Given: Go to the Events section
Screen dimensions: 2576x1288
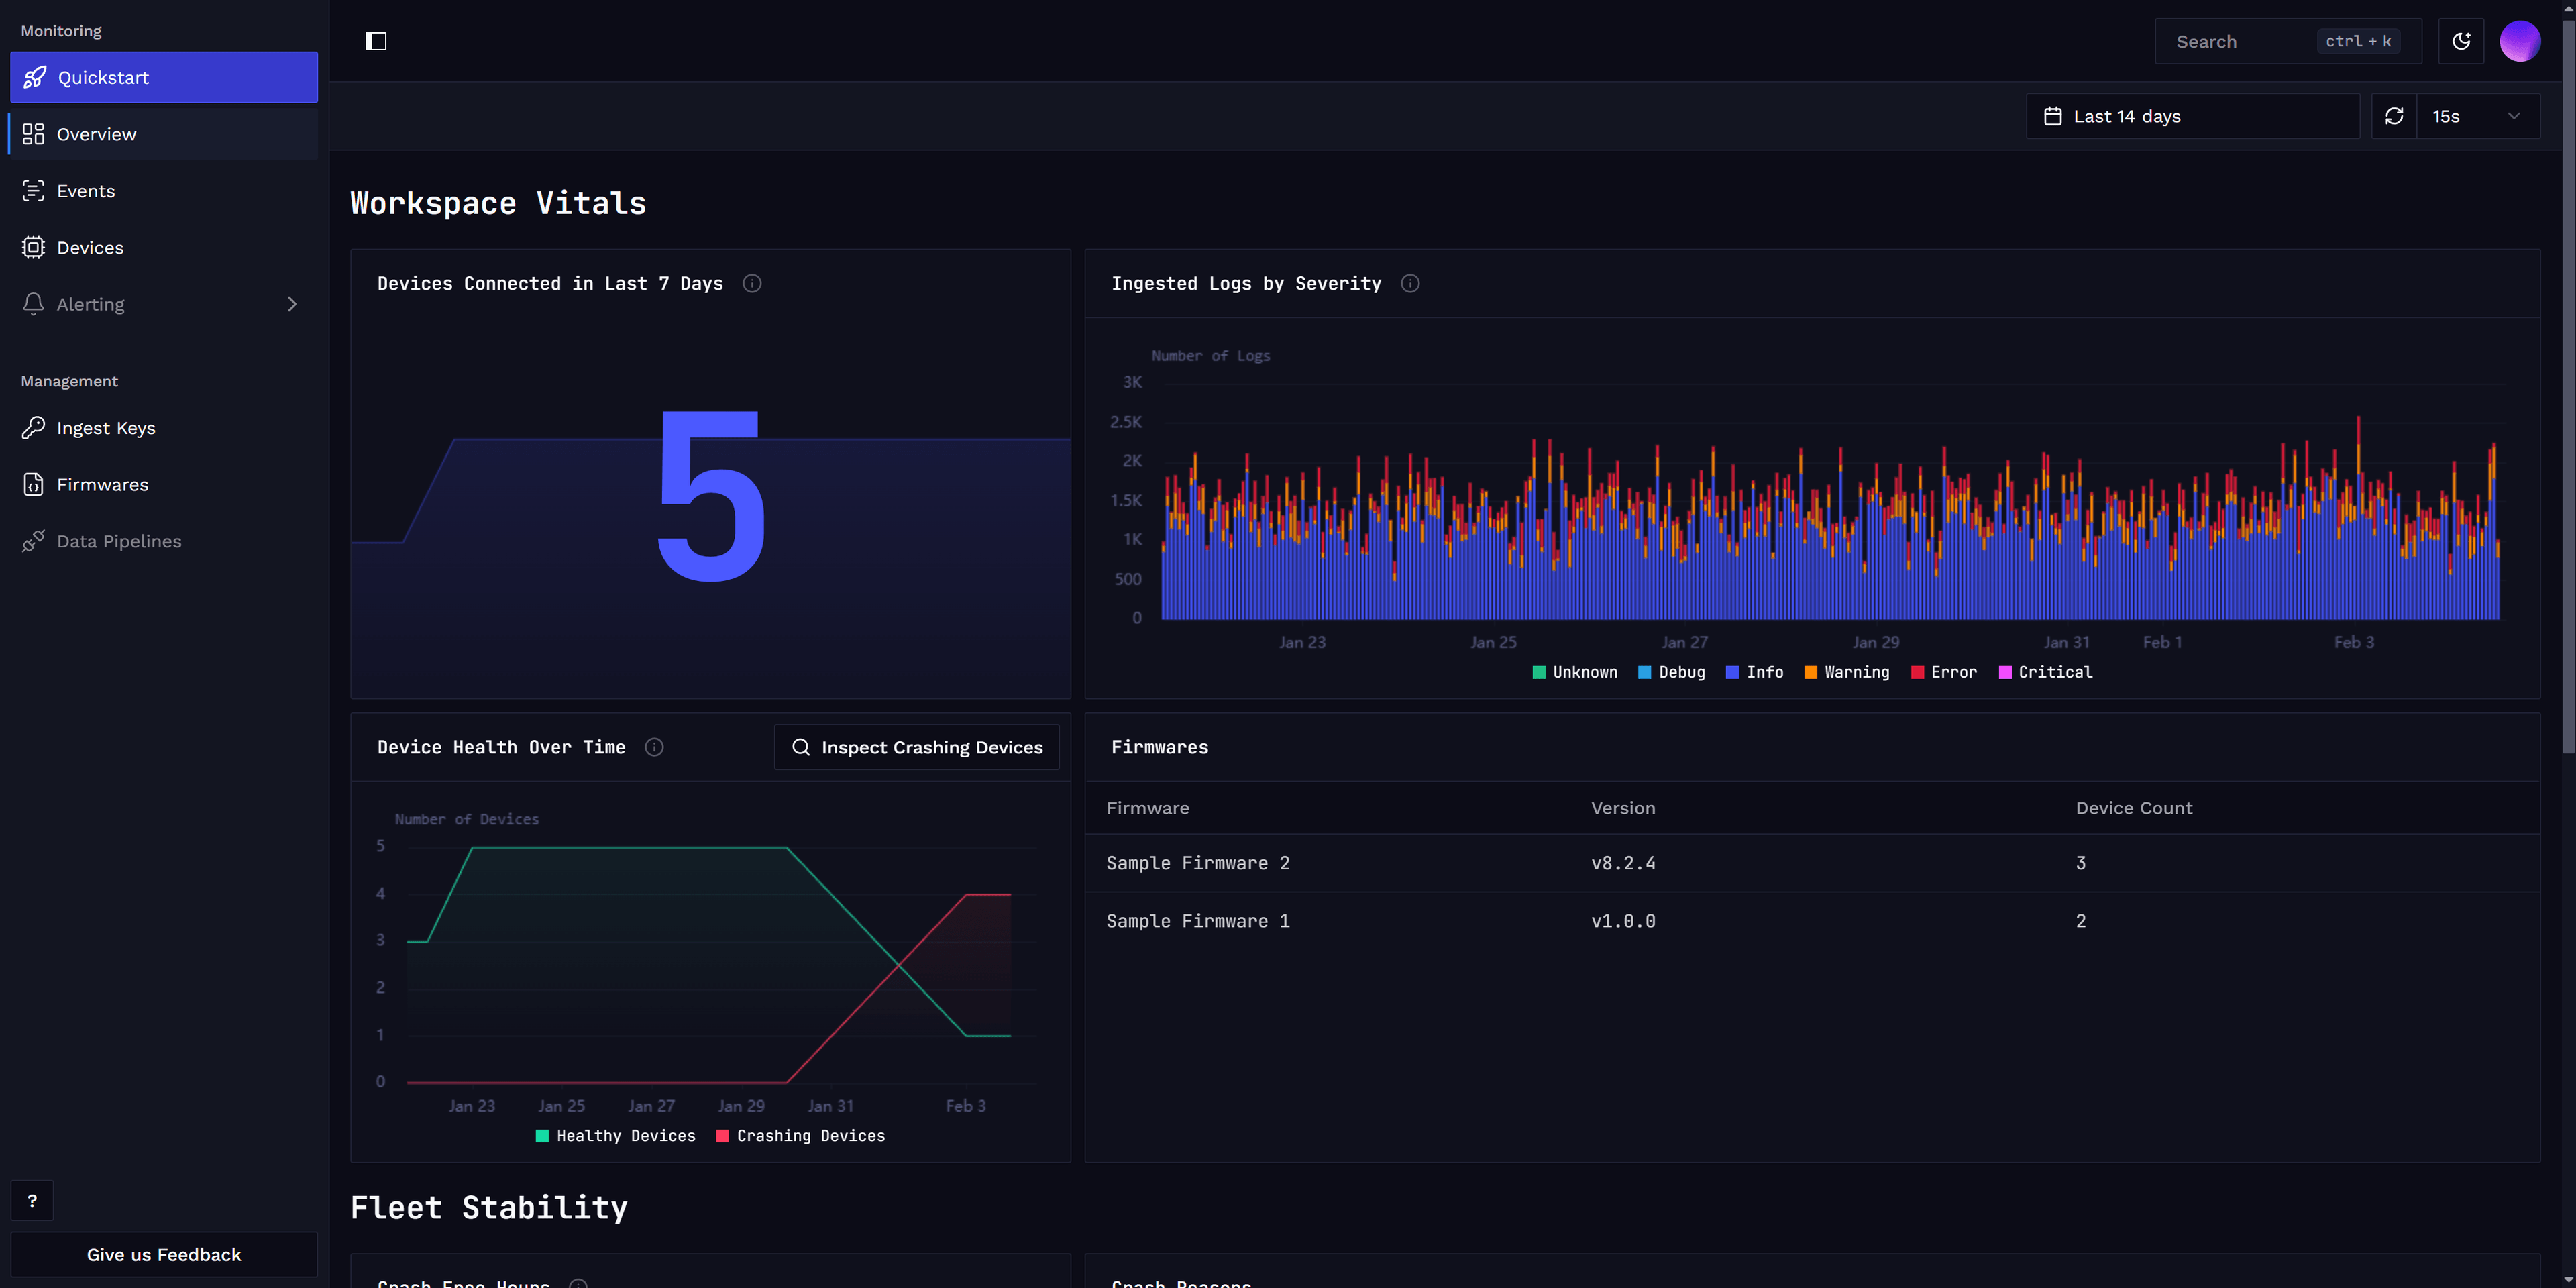Looking at the screenshot, I should point(86,191).
